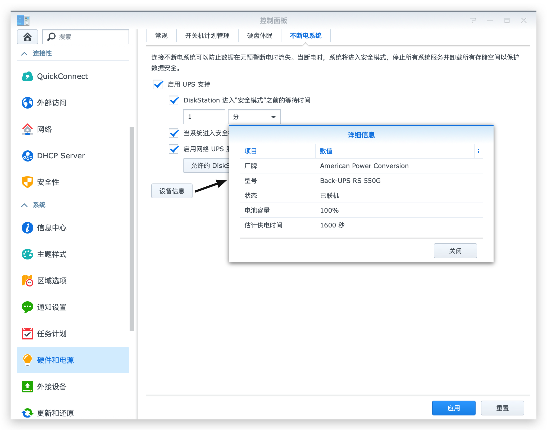Click the DHCP Server icon
The image size is (547, 430).
(x=28, y=156)
